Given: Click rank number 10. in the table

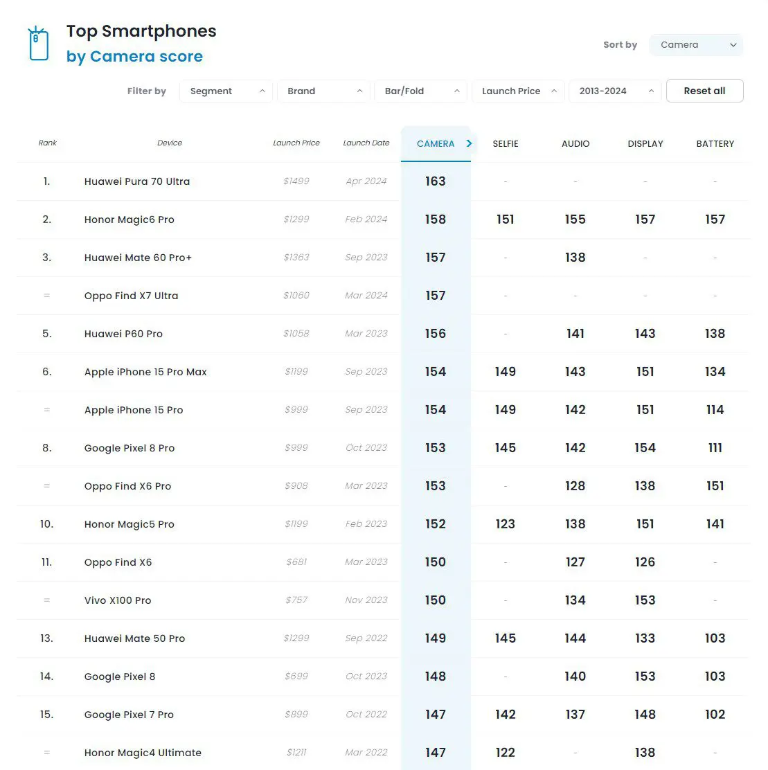Looking at the screenshot, I should coord(46,524).
